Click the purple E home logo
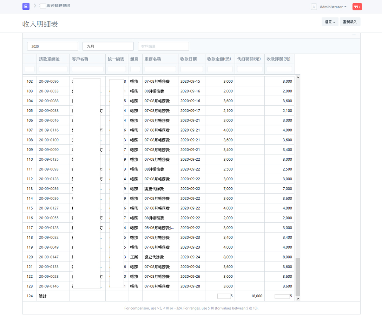382x319 pixels. coord(26,6)
